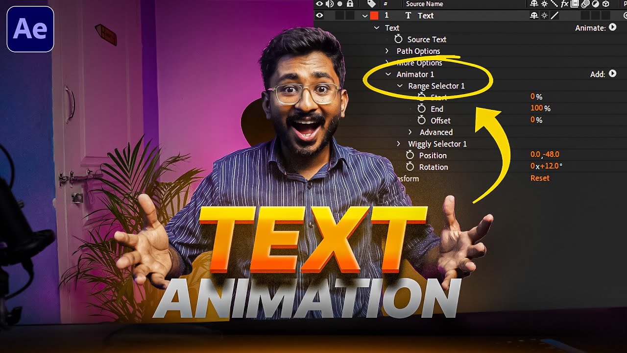This screenshot has width=627, height=353.
Task: Click the Path Options label
Action: (418, 51)
